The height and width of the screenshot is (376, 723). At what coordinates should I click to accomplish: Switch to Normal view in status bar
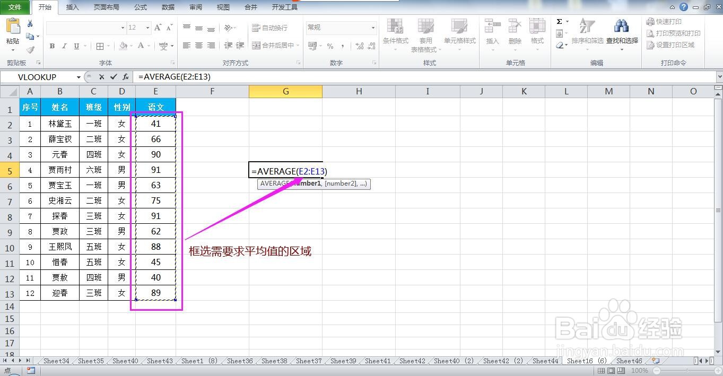tap(602, 371)
